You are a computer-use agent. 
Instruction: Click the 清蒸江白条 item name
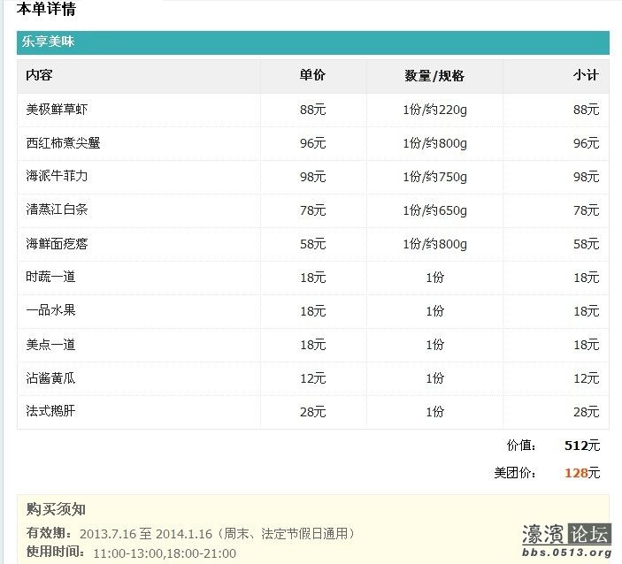click(57, 210)
